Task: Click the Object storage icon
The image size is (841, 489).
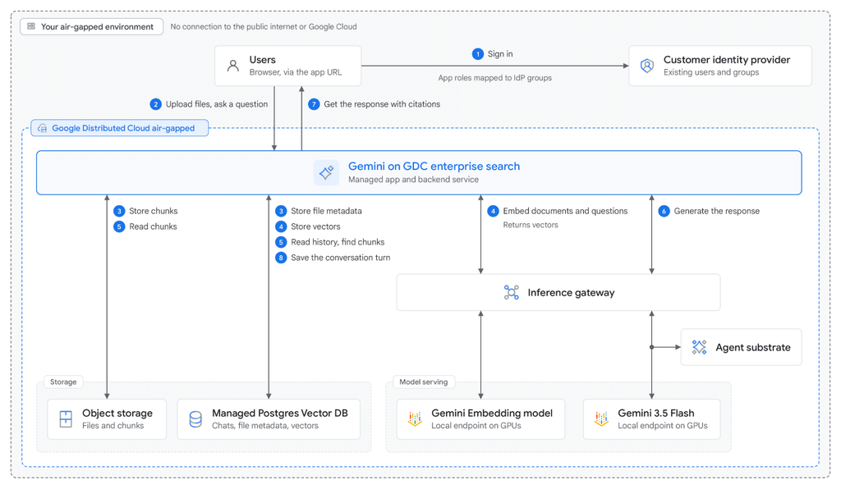Action: pyautogui.click(x=66, y=418)
